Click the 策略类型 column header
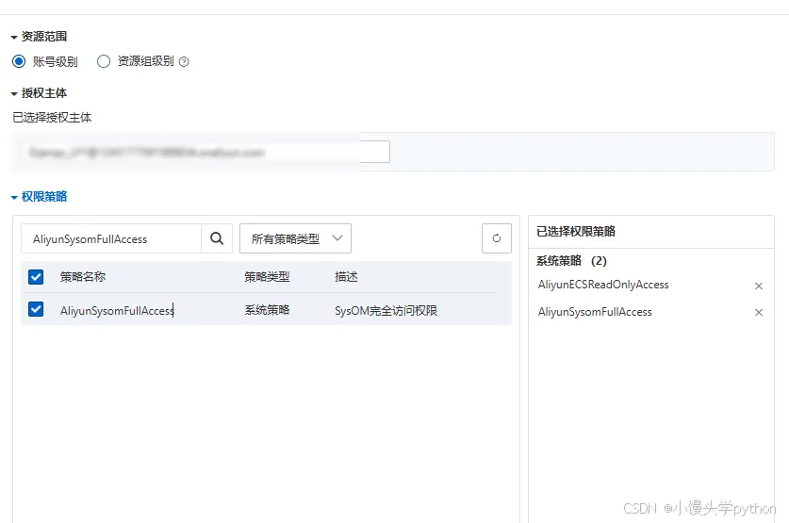The width and height of the screenshot is (789, 523). pos(267,277)
